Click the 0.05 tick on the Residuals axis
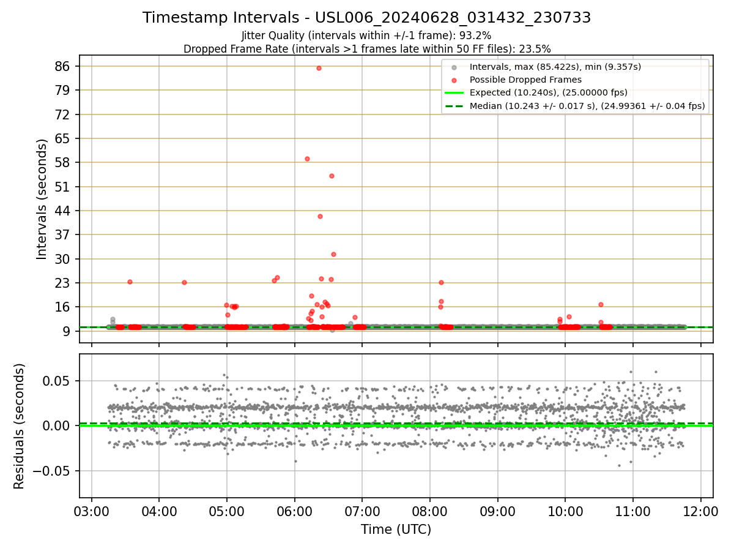734x551 pixels. [x=57, y=381]
